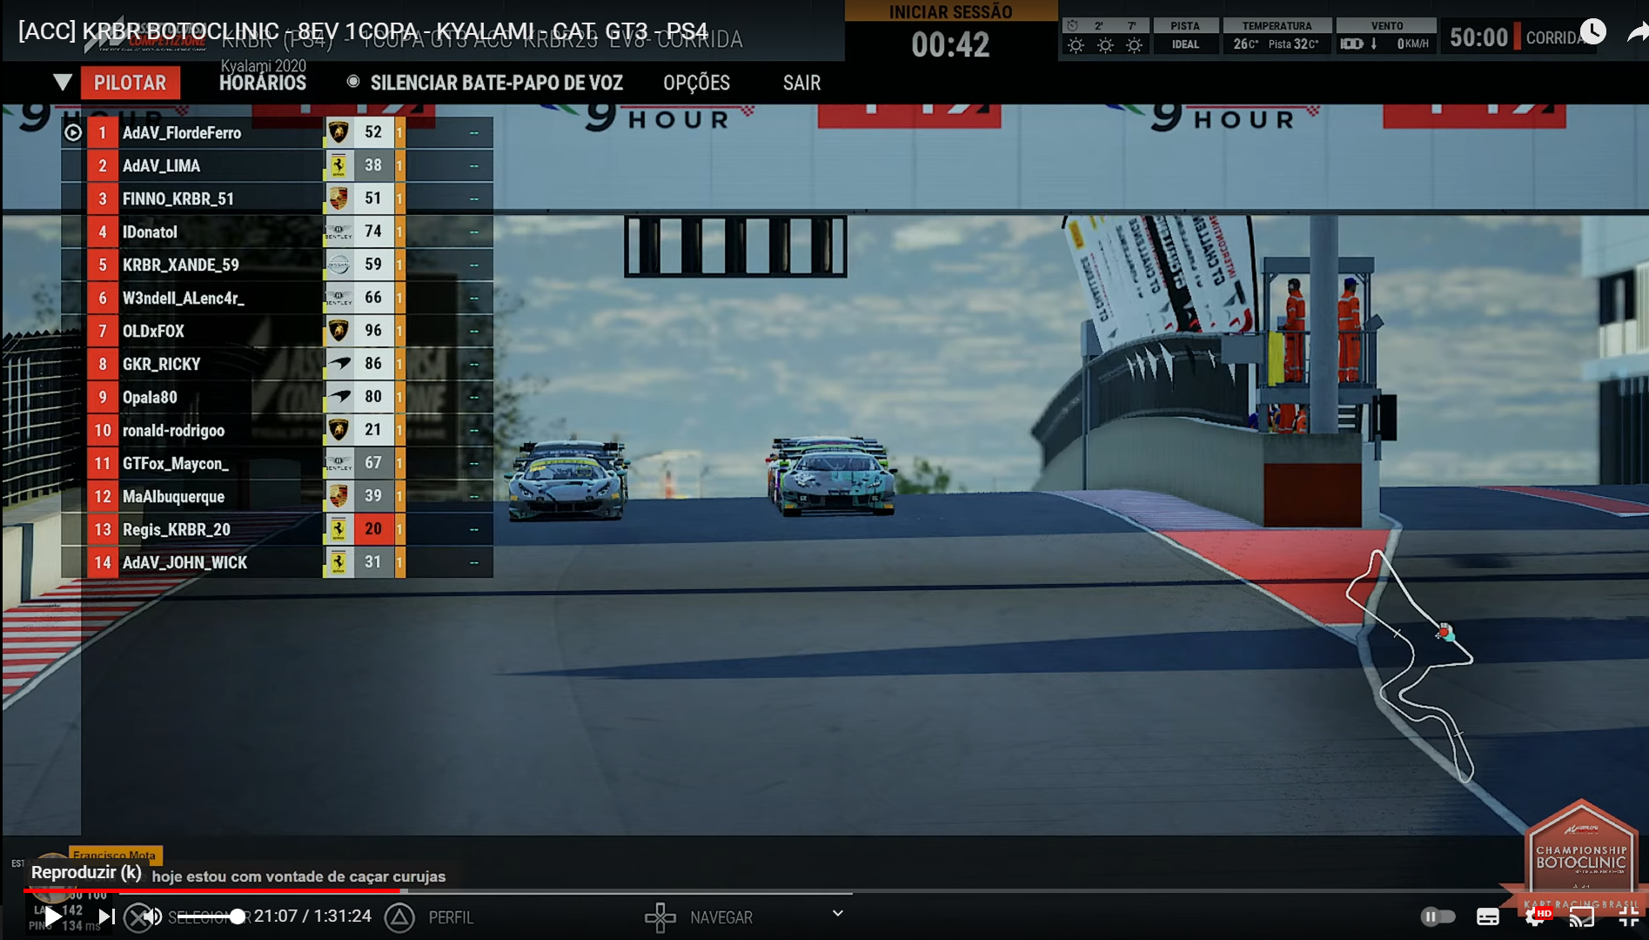Click Ferrari logo on car 31 row

pyautogui.click(x=339, y=562)
